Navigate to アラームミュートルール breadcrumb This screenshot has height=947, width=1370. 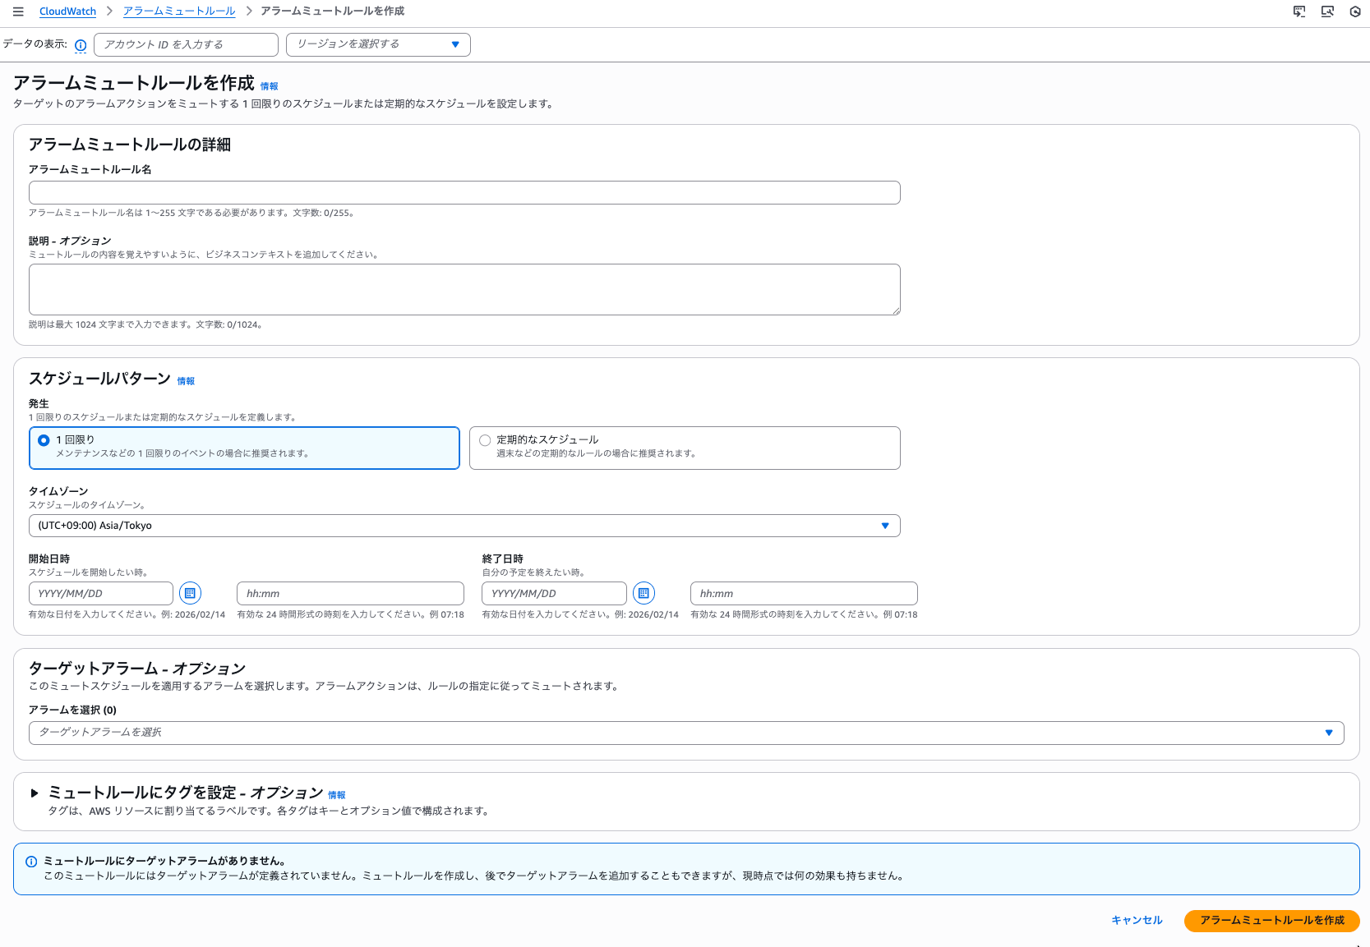pyautogui.click(x=179, y=11)
